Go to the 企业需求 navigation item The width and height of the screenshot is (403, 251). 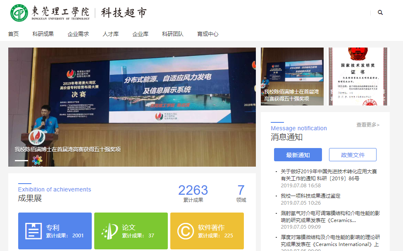click(78, 34)
